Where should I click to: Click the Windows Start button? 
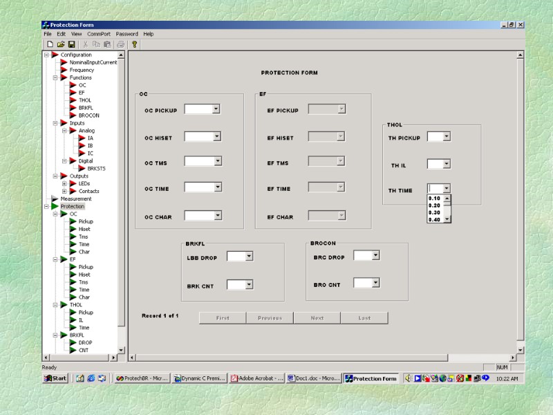[x=55, y=378]
